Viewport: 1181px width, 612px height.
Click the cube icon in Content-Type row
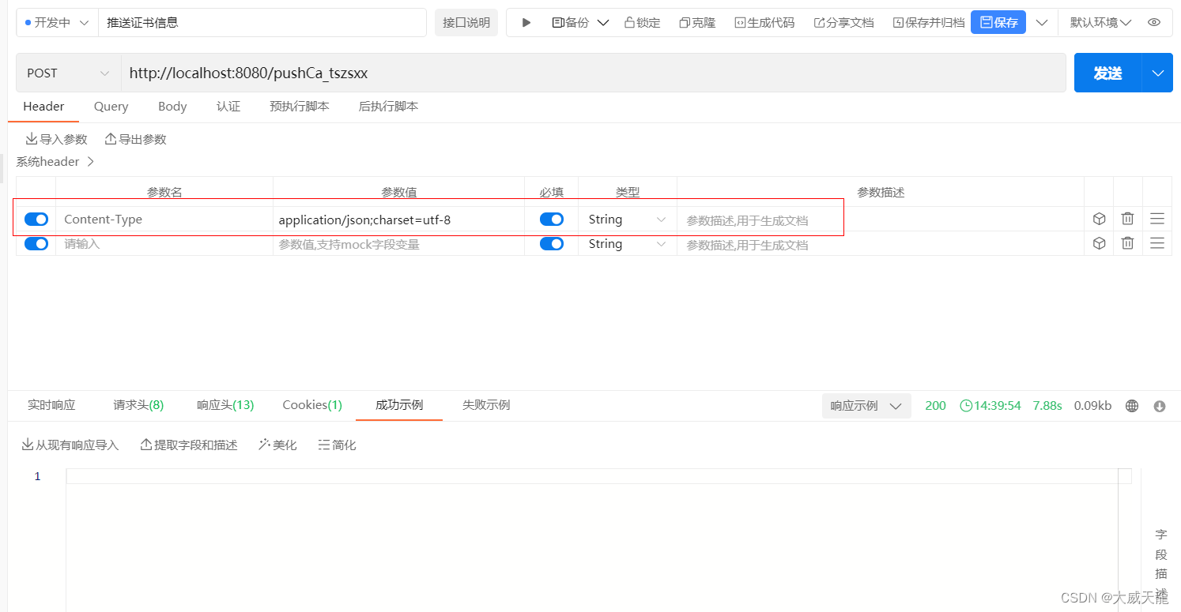pyautogui.click(x=1099, y=219)
